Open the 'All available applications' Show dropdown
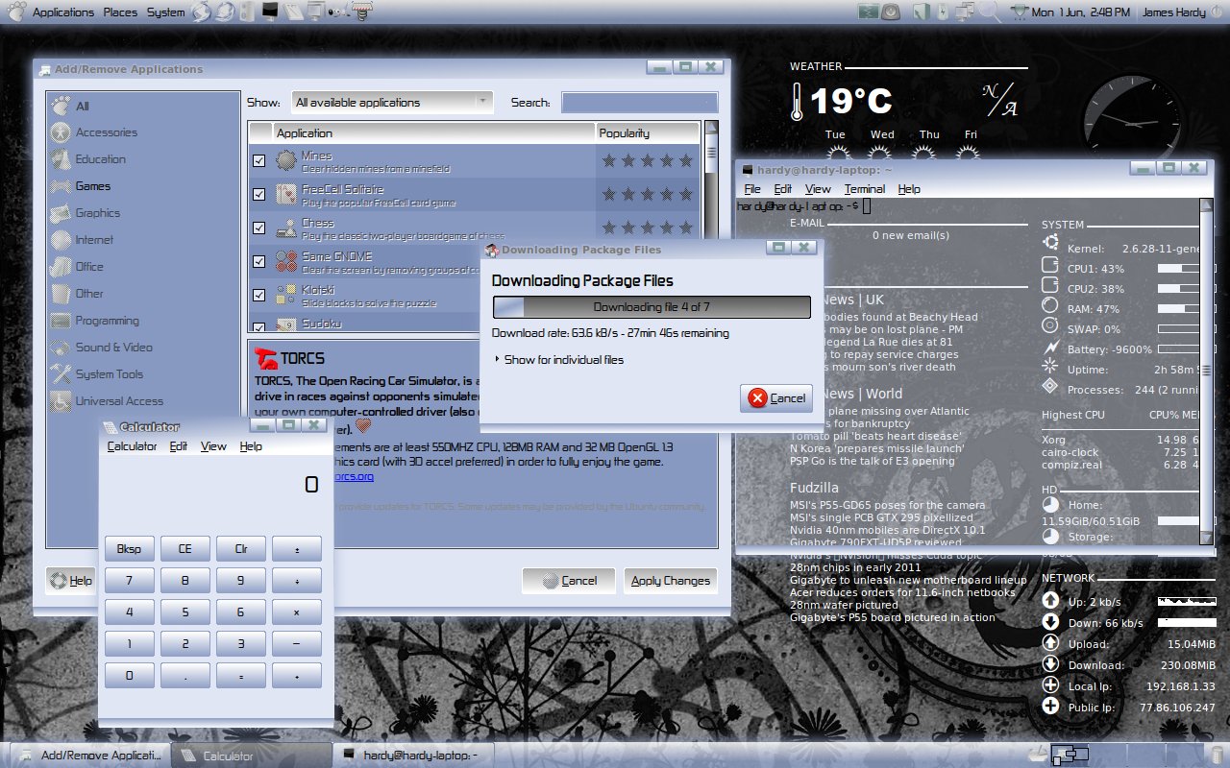Viewport: 1230px width, 768px height. (x=391, y=102)
